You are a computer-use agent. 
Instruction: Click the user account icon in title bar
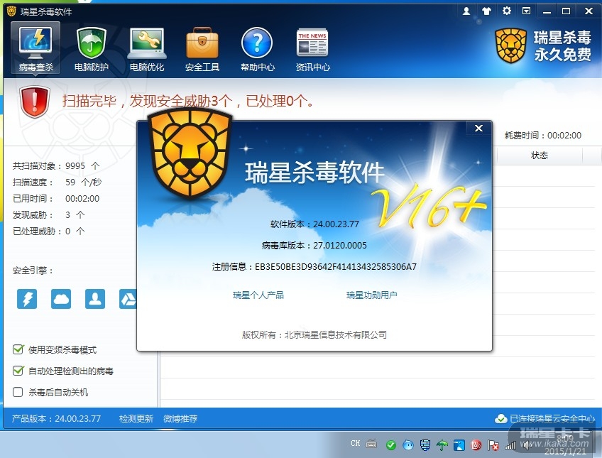pyautogui.click(x=466, y=11)
